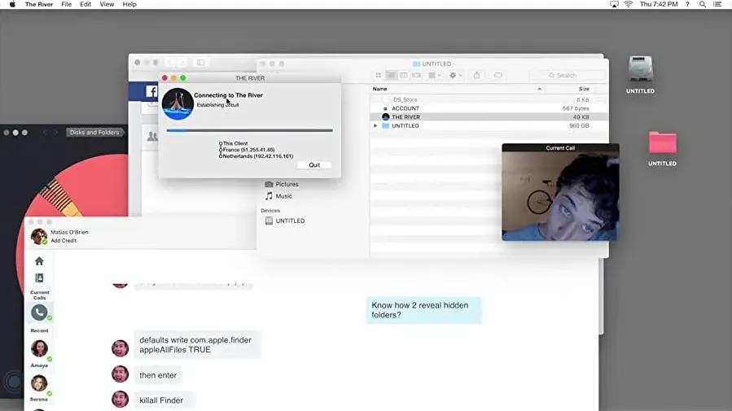Click the browser back arrow
The width and height of the screenshot is (732, 411).
pos(170,62)
